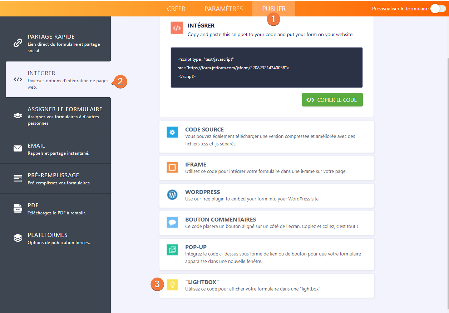Click "Use our free plugin" WordPress description
The width and height of the screenshot is (449, 313).
pos(252,199)
